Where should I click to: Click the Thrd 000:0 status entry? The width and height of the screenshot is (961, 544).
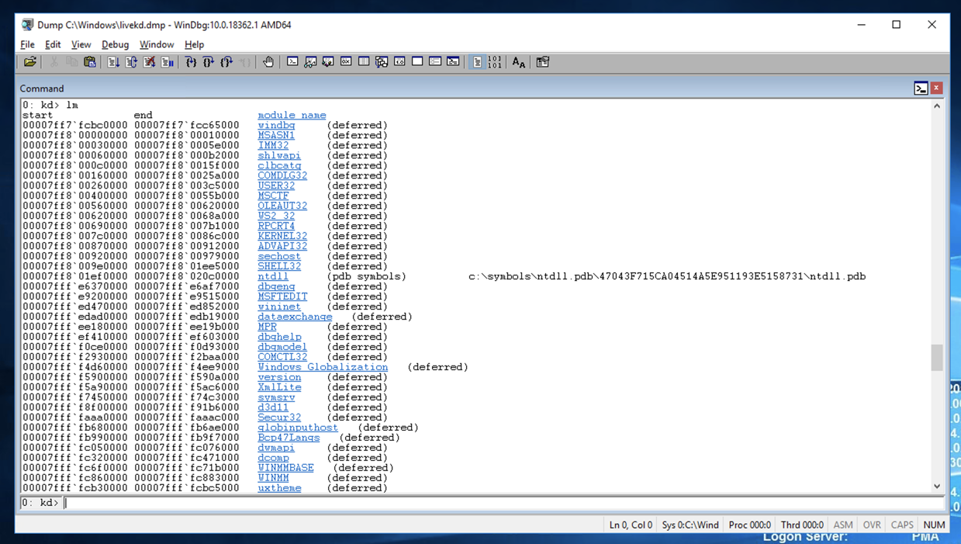click(x=802, y=525)
